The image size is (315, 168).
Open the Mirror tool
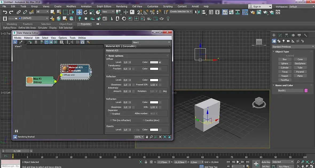(x=197, y=12)
